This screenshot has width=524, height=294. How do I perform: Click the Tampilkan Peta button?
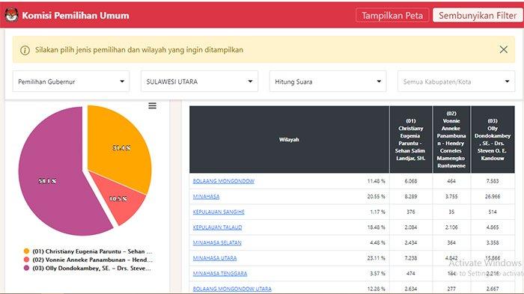pos(392,16)
